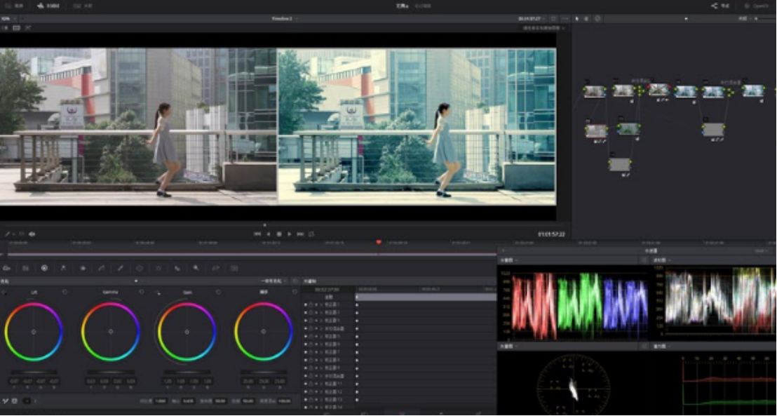The width and height of the screenshot is (777, 416).
Task: Toggle loop playback in transport controls
Action: [311, 234]
